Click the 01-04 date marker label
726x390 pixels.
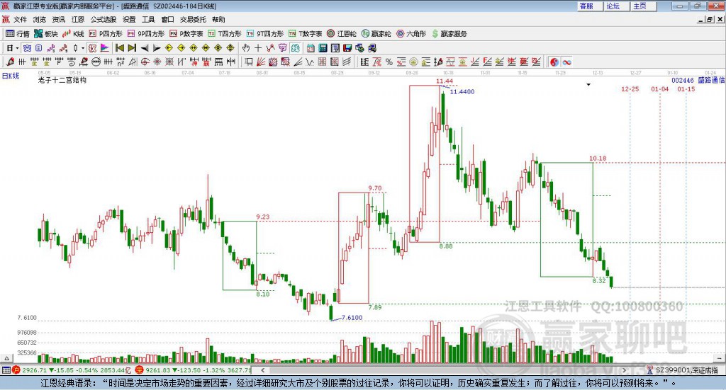pos(660,89)
